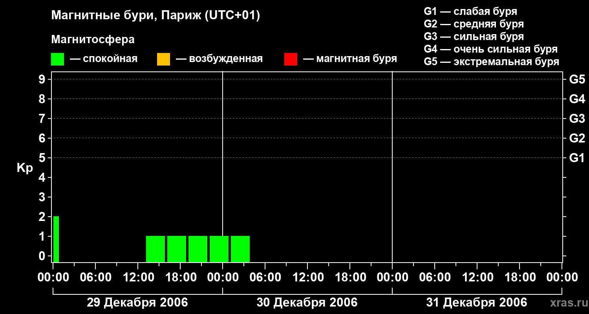The height and width of the screenshot is (314, 589).
Task: Click the '06:00' time label under 29 Декабря
Action: 95,277
